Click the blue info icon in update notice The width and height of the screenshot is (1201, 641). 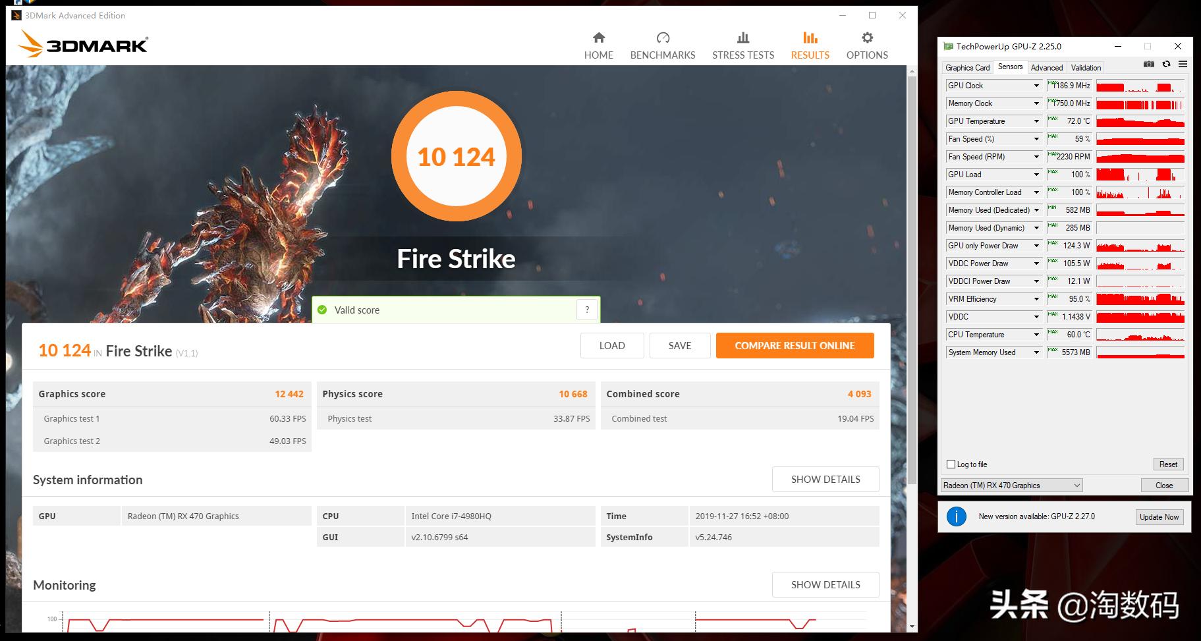coord(957,516)
